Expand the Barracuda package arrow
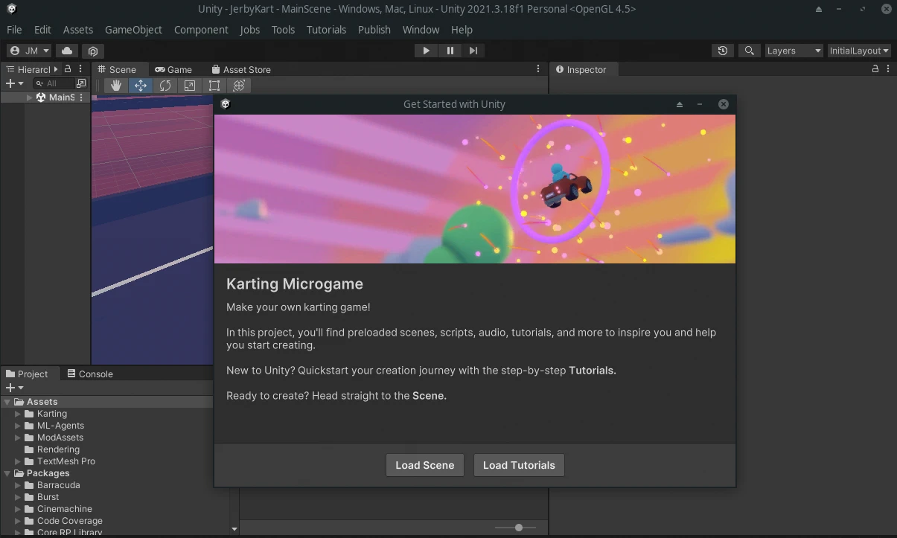The image size is (897, 538). [18, 485]
